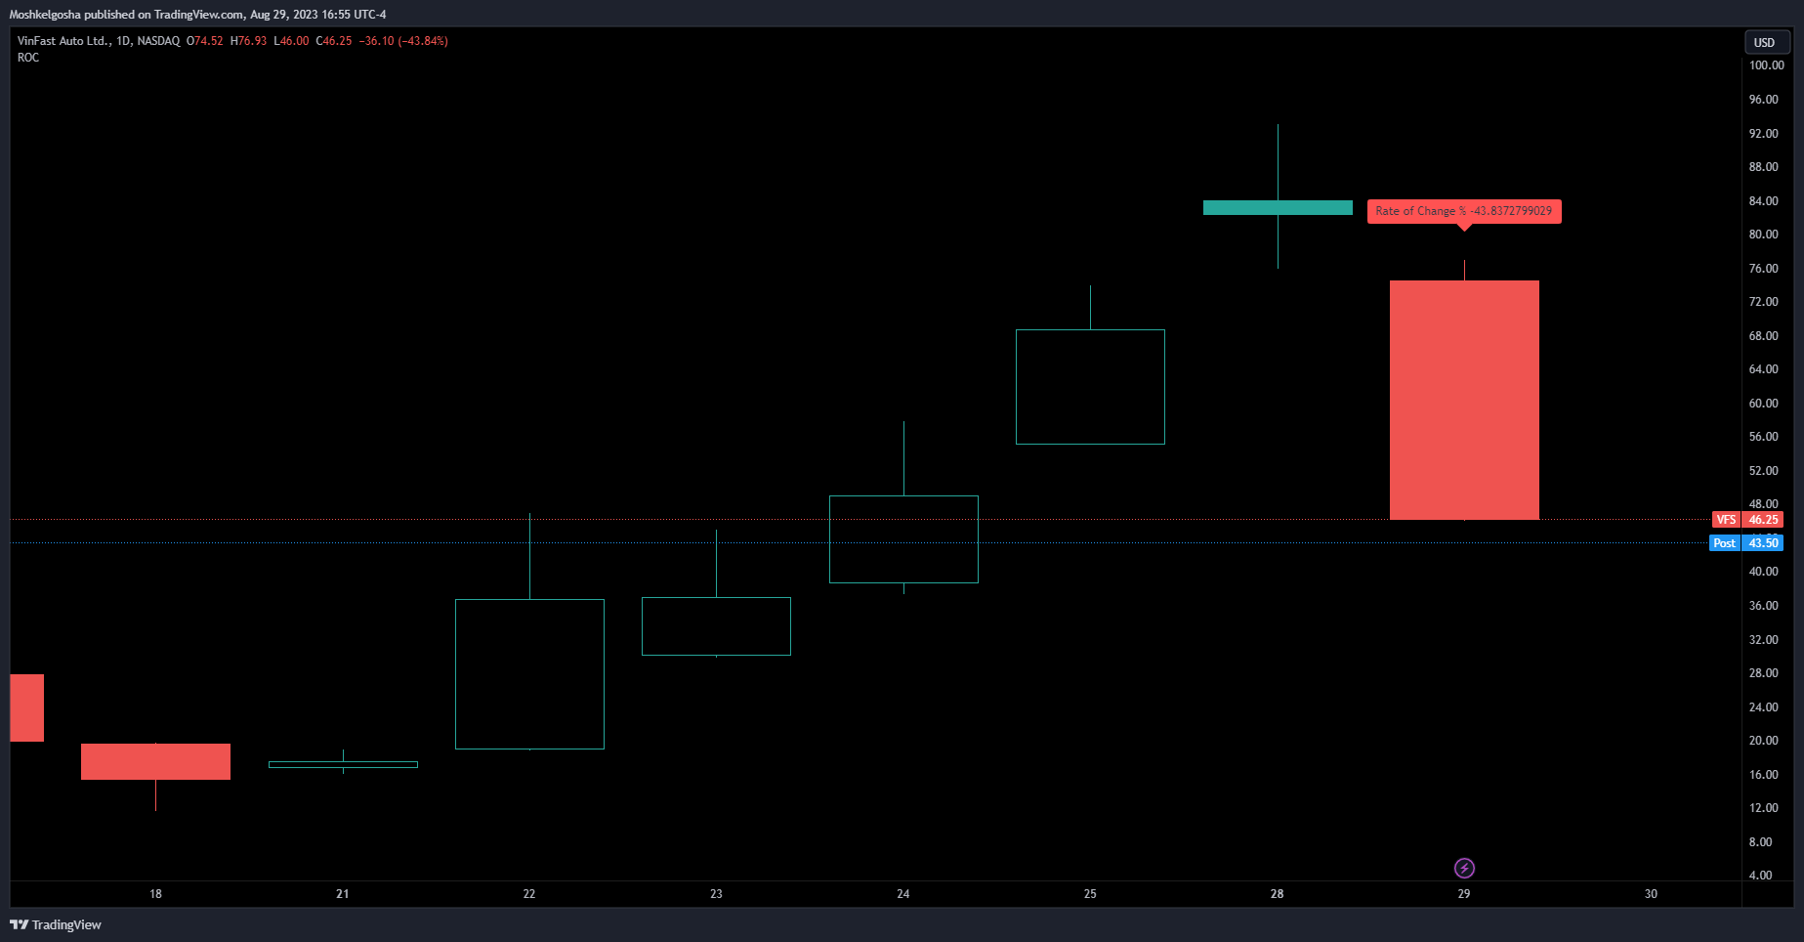Select the small doji candle for date 21
The image size is (1804, 942).
tap(343, 764)
